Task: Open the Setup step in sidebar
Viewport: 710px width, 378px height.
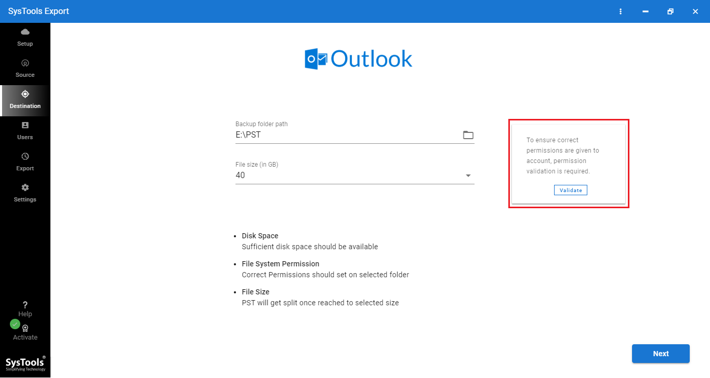Action: (25, 38)
